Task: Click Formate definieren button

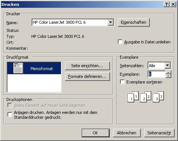Action: (x=87, y=76)
